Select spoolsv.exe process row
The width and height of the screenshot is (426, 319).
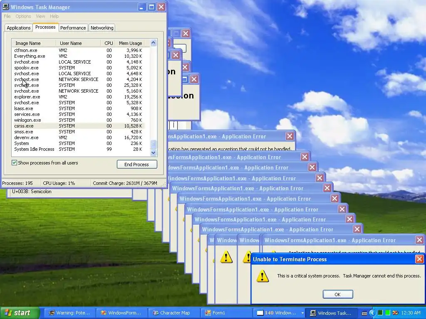pos(79,68)
